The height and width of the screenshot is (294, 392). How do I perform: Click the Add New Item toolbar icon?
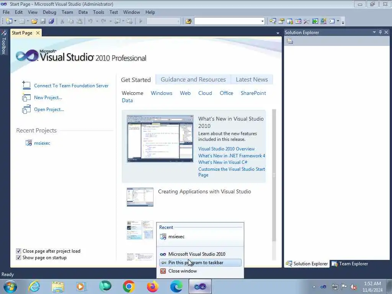[x=22, y=21]
